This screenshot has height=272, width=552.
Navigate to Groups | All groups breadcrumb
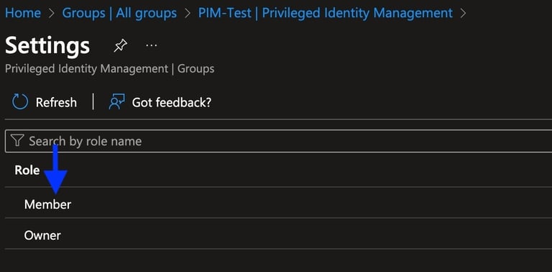[119, 14]
